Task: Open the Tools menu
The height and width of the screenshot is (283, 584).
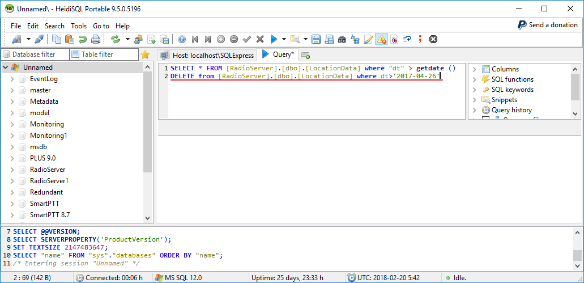Action: 79,26
